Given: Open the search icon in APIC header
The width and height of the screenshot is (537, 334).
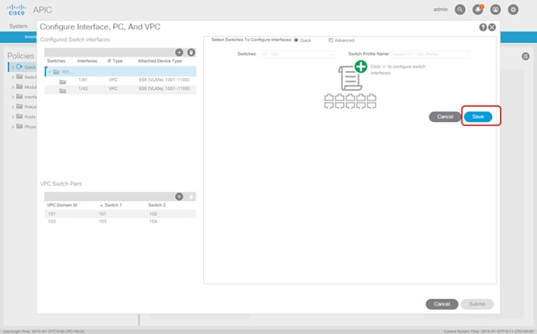Looking at the screenshot, I should click(x=460, y=10).
